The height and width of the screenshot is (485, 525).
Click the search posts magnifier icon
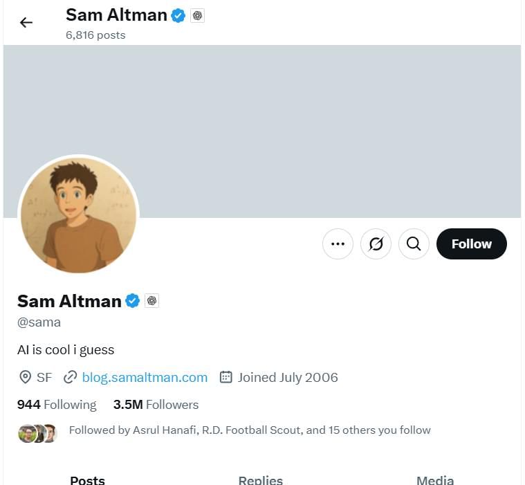click(x=414, y=244)
